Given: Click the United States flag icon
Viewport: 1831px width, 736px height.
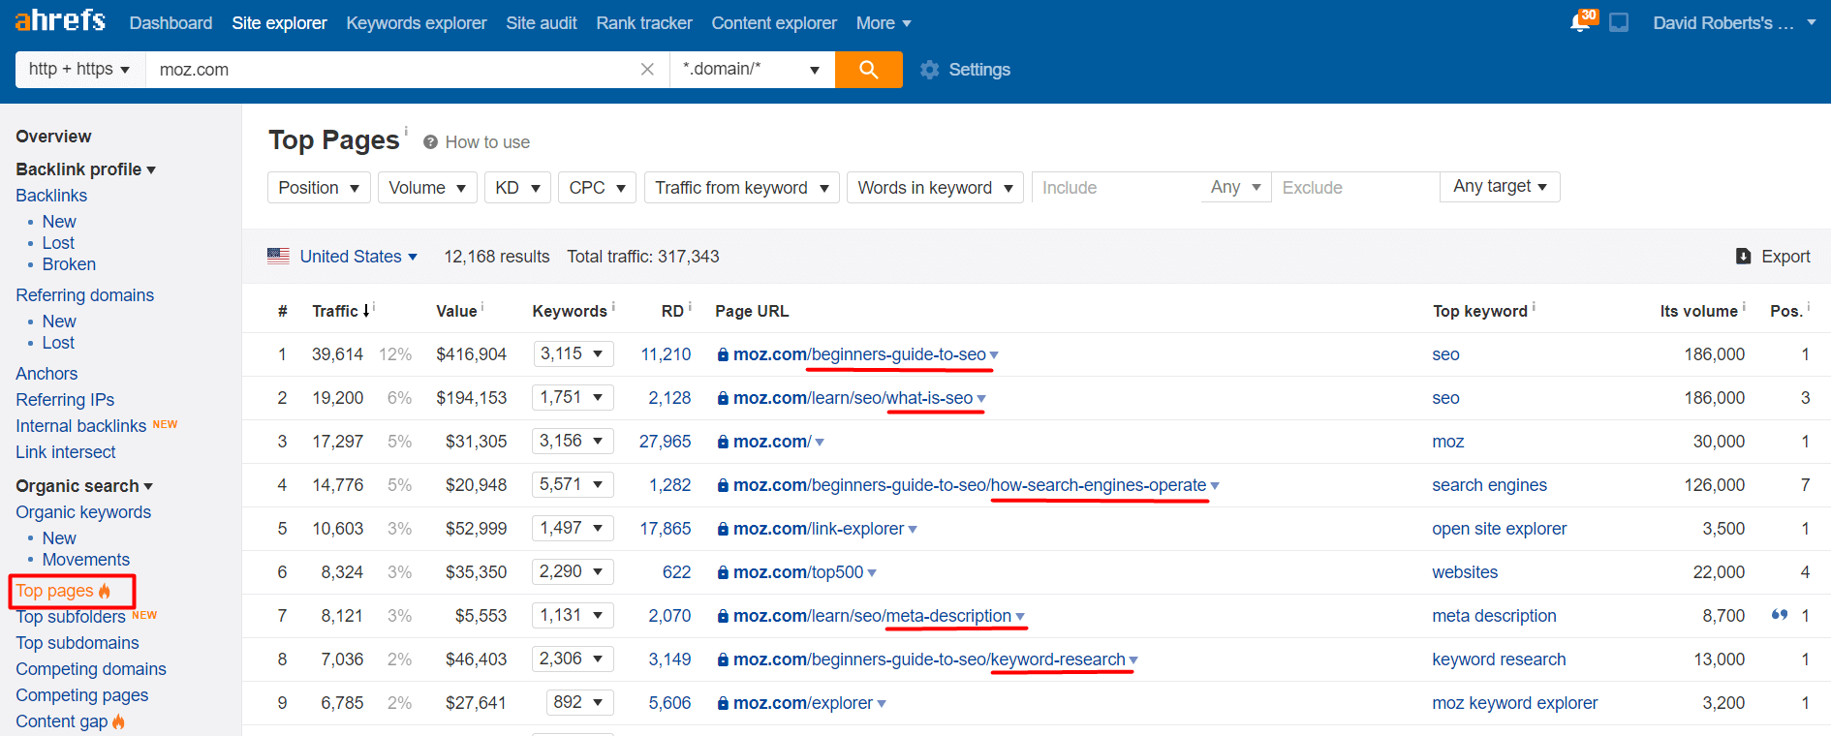Looking at the screenshot, I should coord(278,256).
